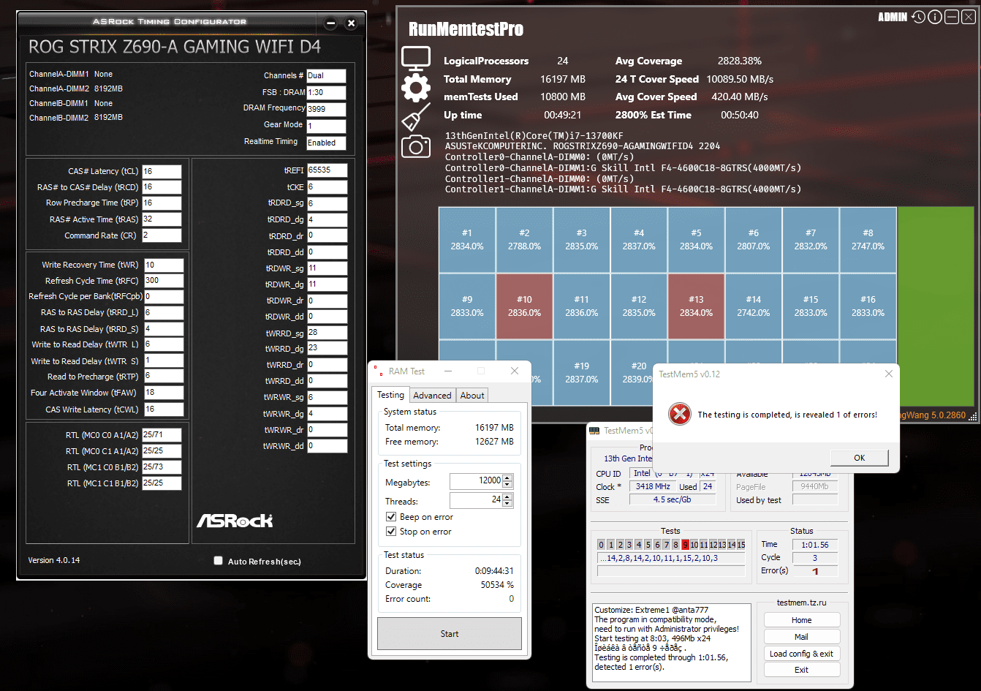Click the Mail button in TestMem5
The image size is (981, 691).
point(801,637)
